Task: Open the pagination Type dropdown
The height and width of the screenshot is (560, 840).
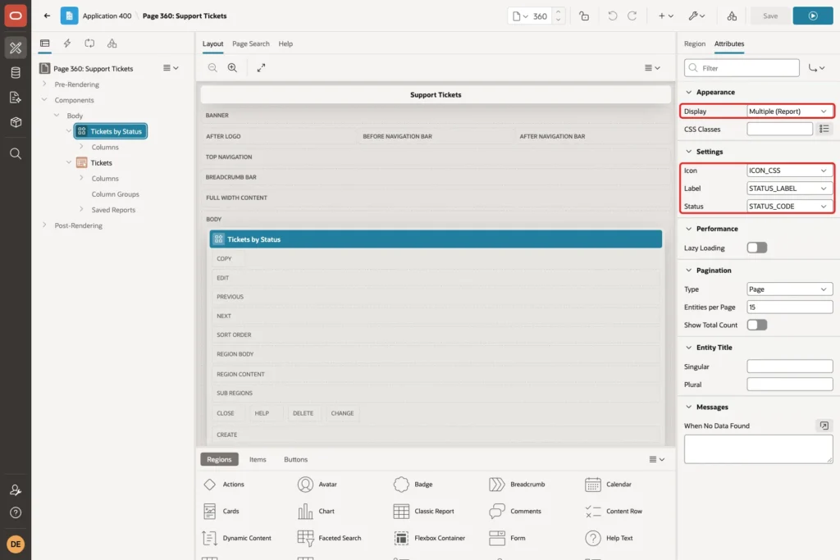Action: click(x=790, y=289)
